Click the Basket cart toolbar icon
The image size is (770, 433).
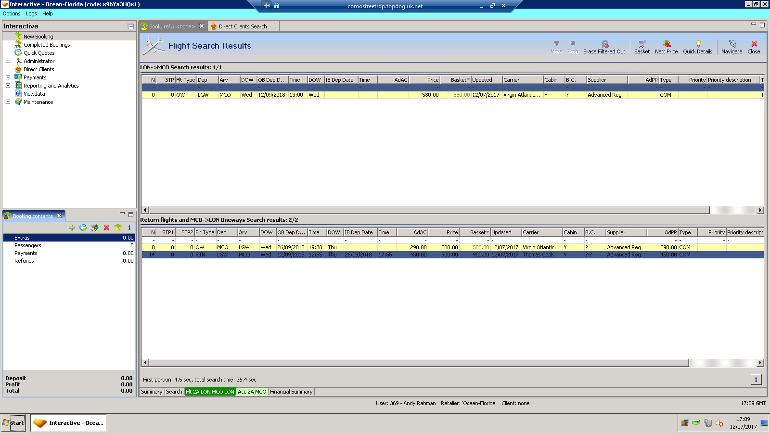pos(642,44)
